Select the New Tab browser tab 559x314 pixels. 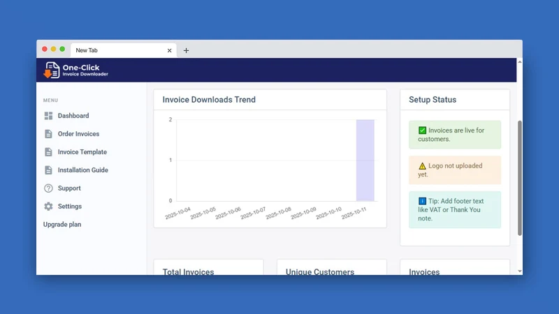pyautogui.click(x=124, y=50)
